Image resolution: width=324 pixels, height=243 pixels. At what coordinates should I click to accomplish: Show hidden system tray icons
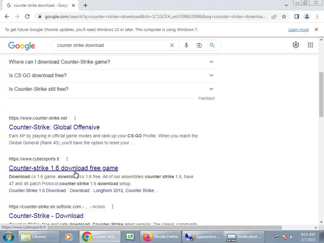[x=269, y=237]
